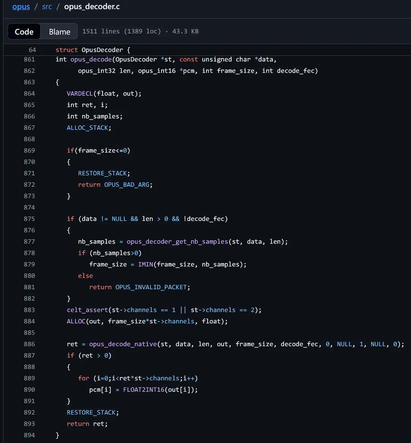Open the opus repository breadcrumb link
The height and width of the screenshot is (443, 411).
21,7
